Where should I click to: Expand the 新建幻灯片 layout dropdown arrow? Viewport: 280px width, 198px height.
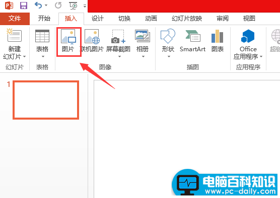pyautogui.click(x=25, y=57)
